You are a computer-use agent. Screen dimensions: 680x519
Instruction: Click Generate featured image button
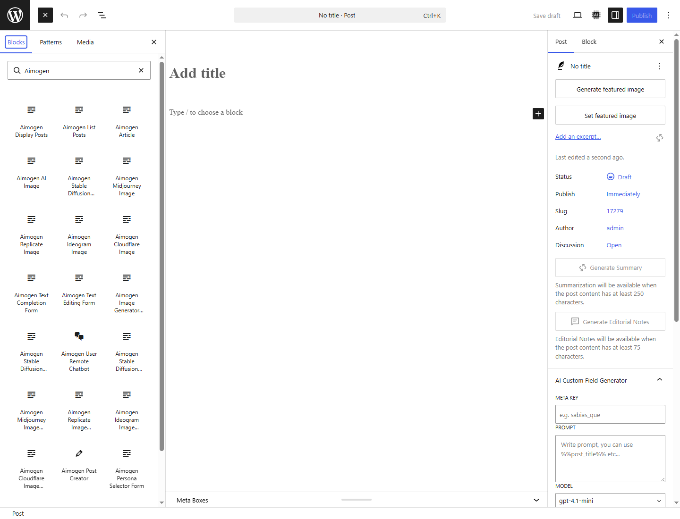(x=610, y=89)
